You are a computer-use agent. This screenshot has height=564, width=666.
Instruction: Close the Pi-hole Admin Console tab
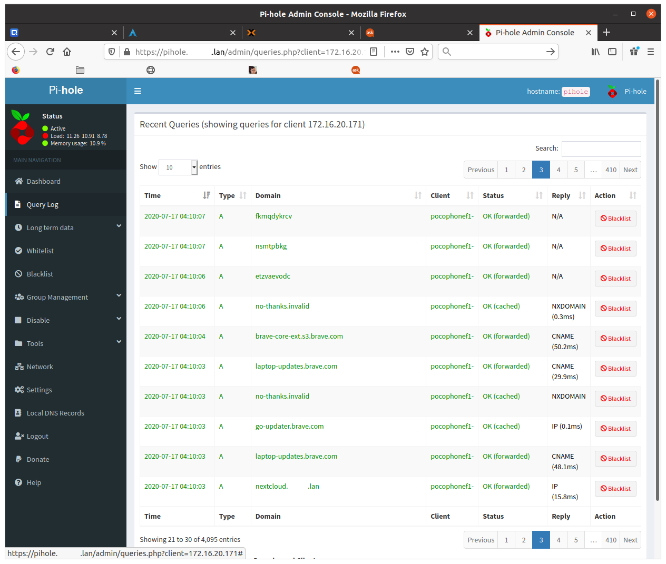pos(589,33)
